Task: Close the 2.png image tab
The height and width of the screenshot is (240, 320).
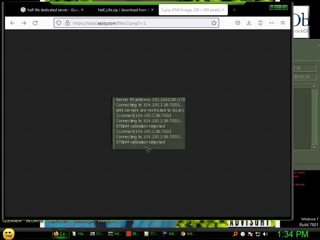Action: (x=223, y=10)
